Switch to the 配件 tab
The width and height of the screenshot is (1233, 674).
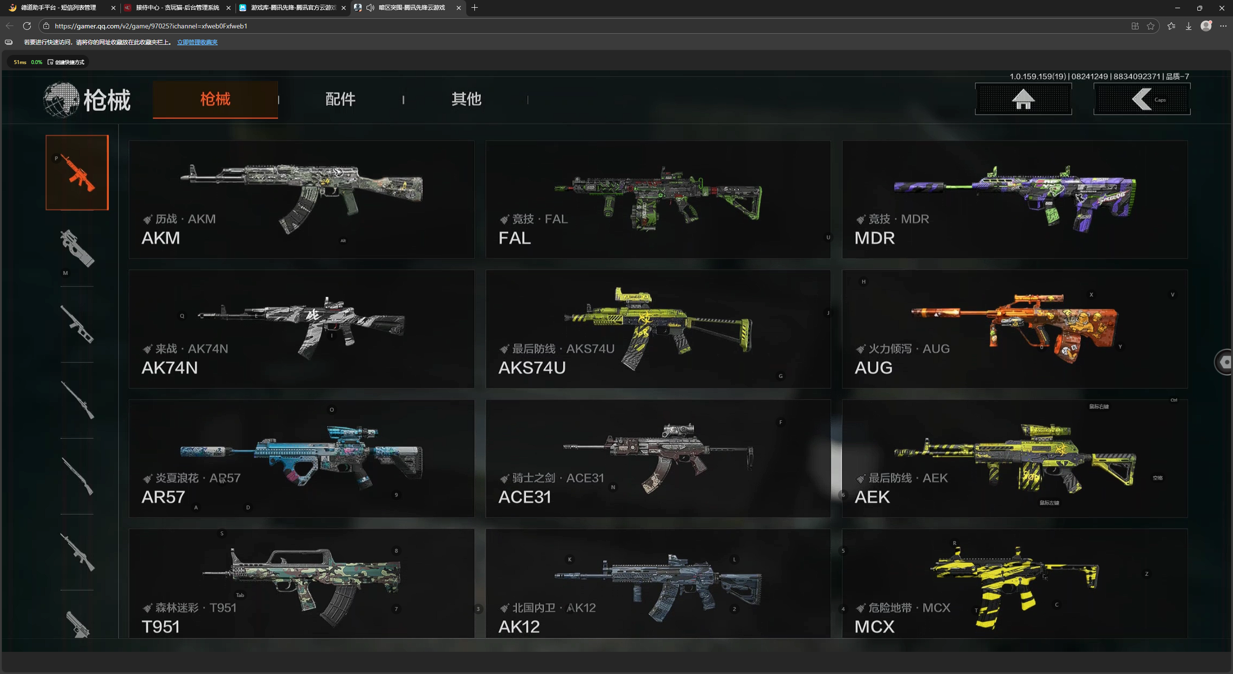point(341,99)
